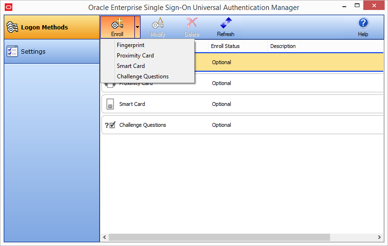Click the Smart Card icon in the list

110,104
